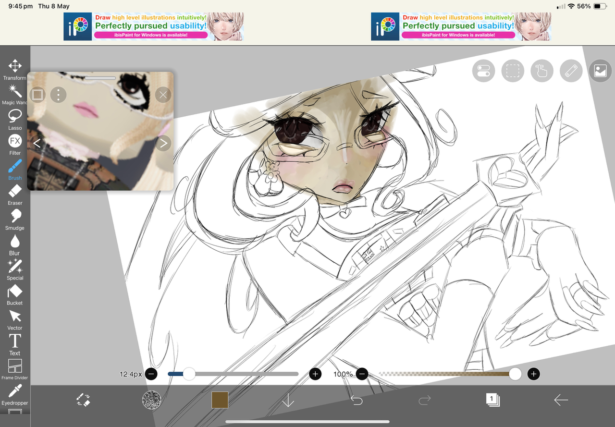The image size is (615, 427).
Task: Open the reference image button
Action: click(x=600, y=71)
